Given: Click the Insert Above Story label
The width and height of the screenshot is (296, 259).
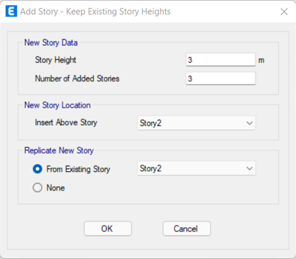Looking at the screenshot, I should click(x=66, y=123).
